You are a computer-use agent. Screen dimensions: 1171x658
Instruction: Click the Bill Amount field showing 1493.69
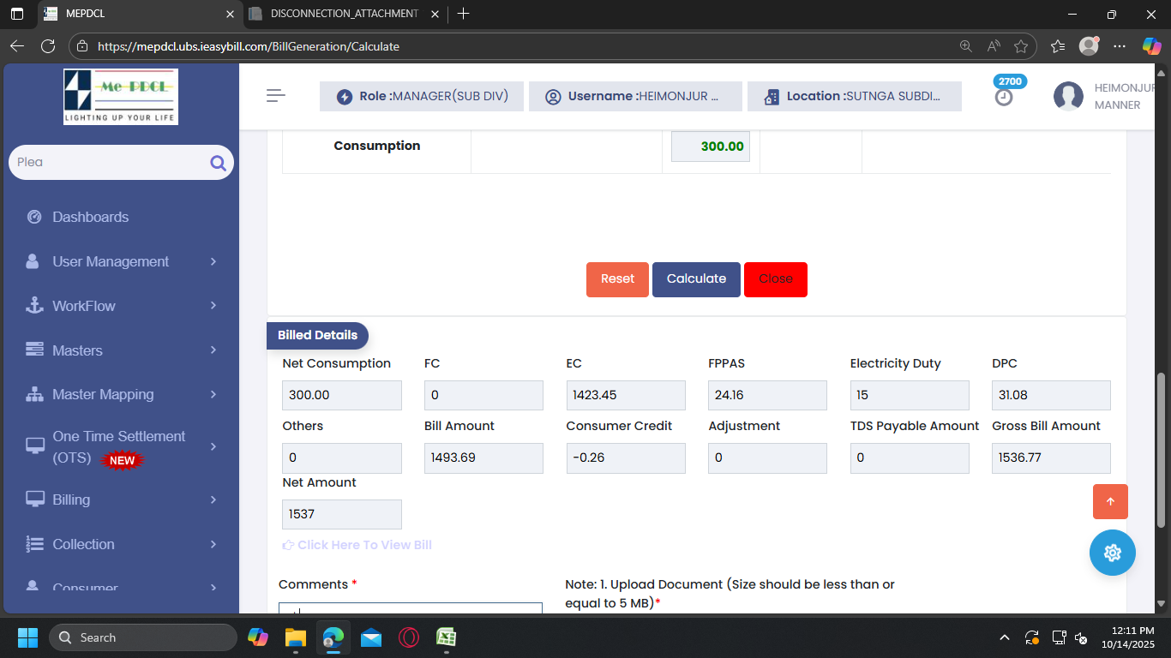(x=483, y=458)
